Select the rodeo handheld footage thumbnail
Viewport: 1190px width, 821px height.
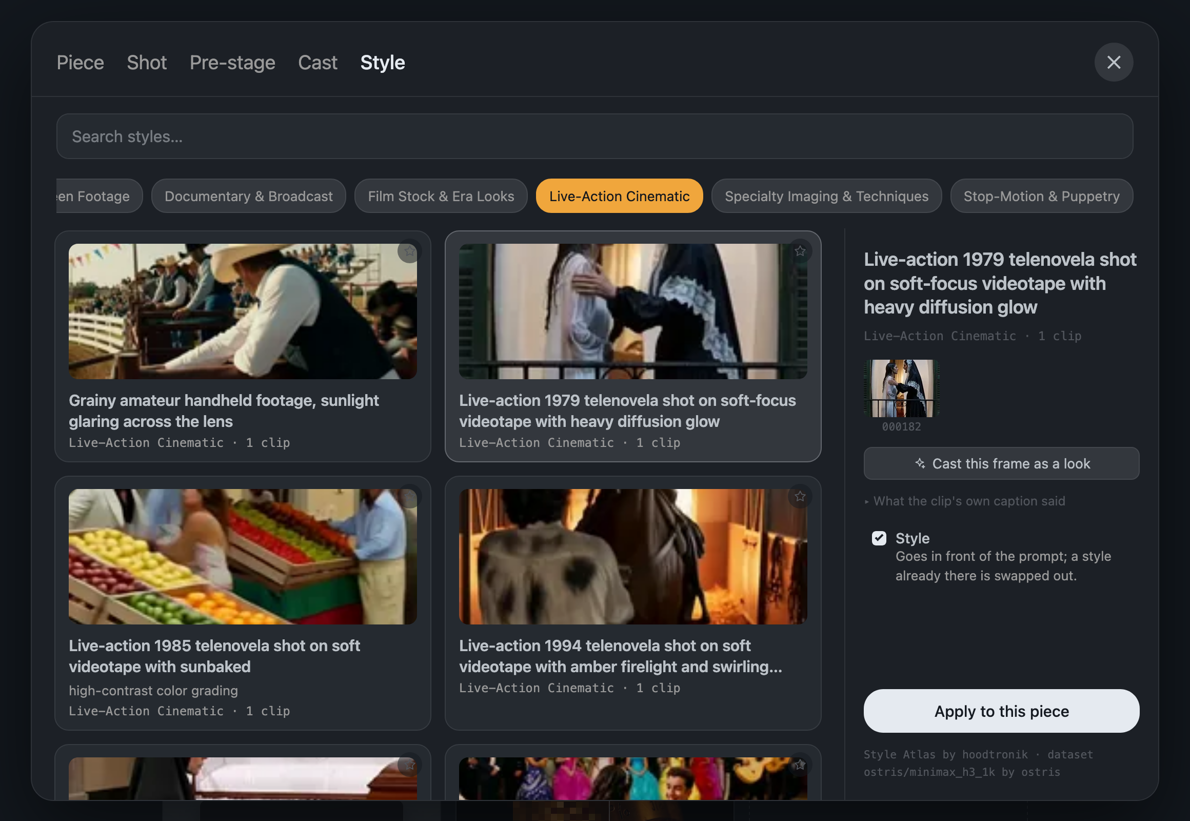point(243,312)
